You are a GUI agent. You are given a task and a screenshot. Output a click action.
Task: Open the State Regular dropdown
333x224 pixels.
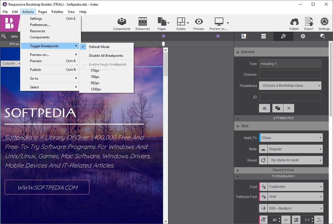(x=295, y=149)
